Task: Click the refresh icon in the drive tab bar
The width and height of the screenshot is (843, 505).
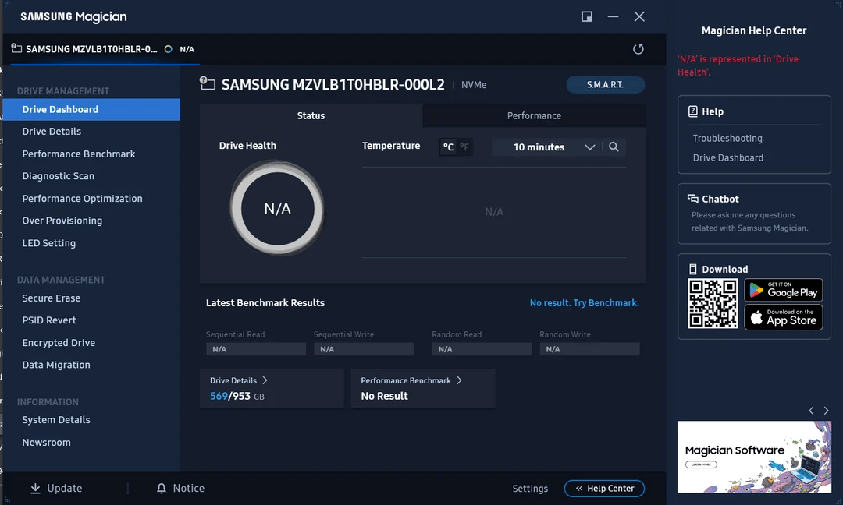Action: 638,49
